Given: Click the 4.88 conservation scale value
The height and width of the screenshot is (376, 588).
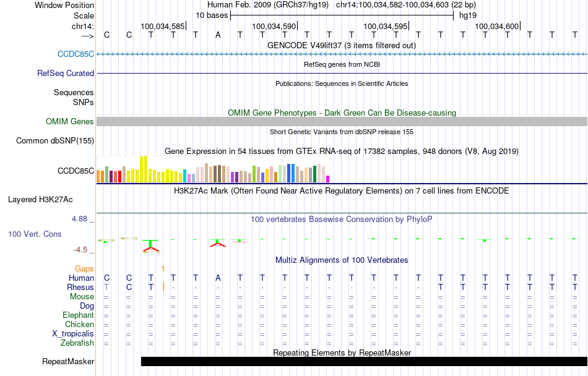Looking at the screenshot, I should point(79,219).
